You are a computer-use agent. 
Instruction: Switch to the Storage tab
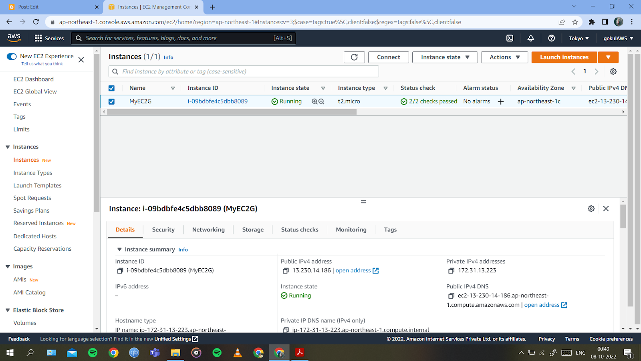(x=253, y=230)
